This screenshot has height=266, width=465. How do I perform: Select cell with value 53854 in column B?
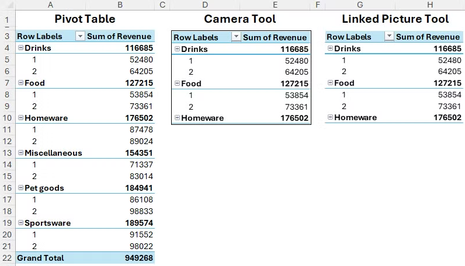point(120,94)
